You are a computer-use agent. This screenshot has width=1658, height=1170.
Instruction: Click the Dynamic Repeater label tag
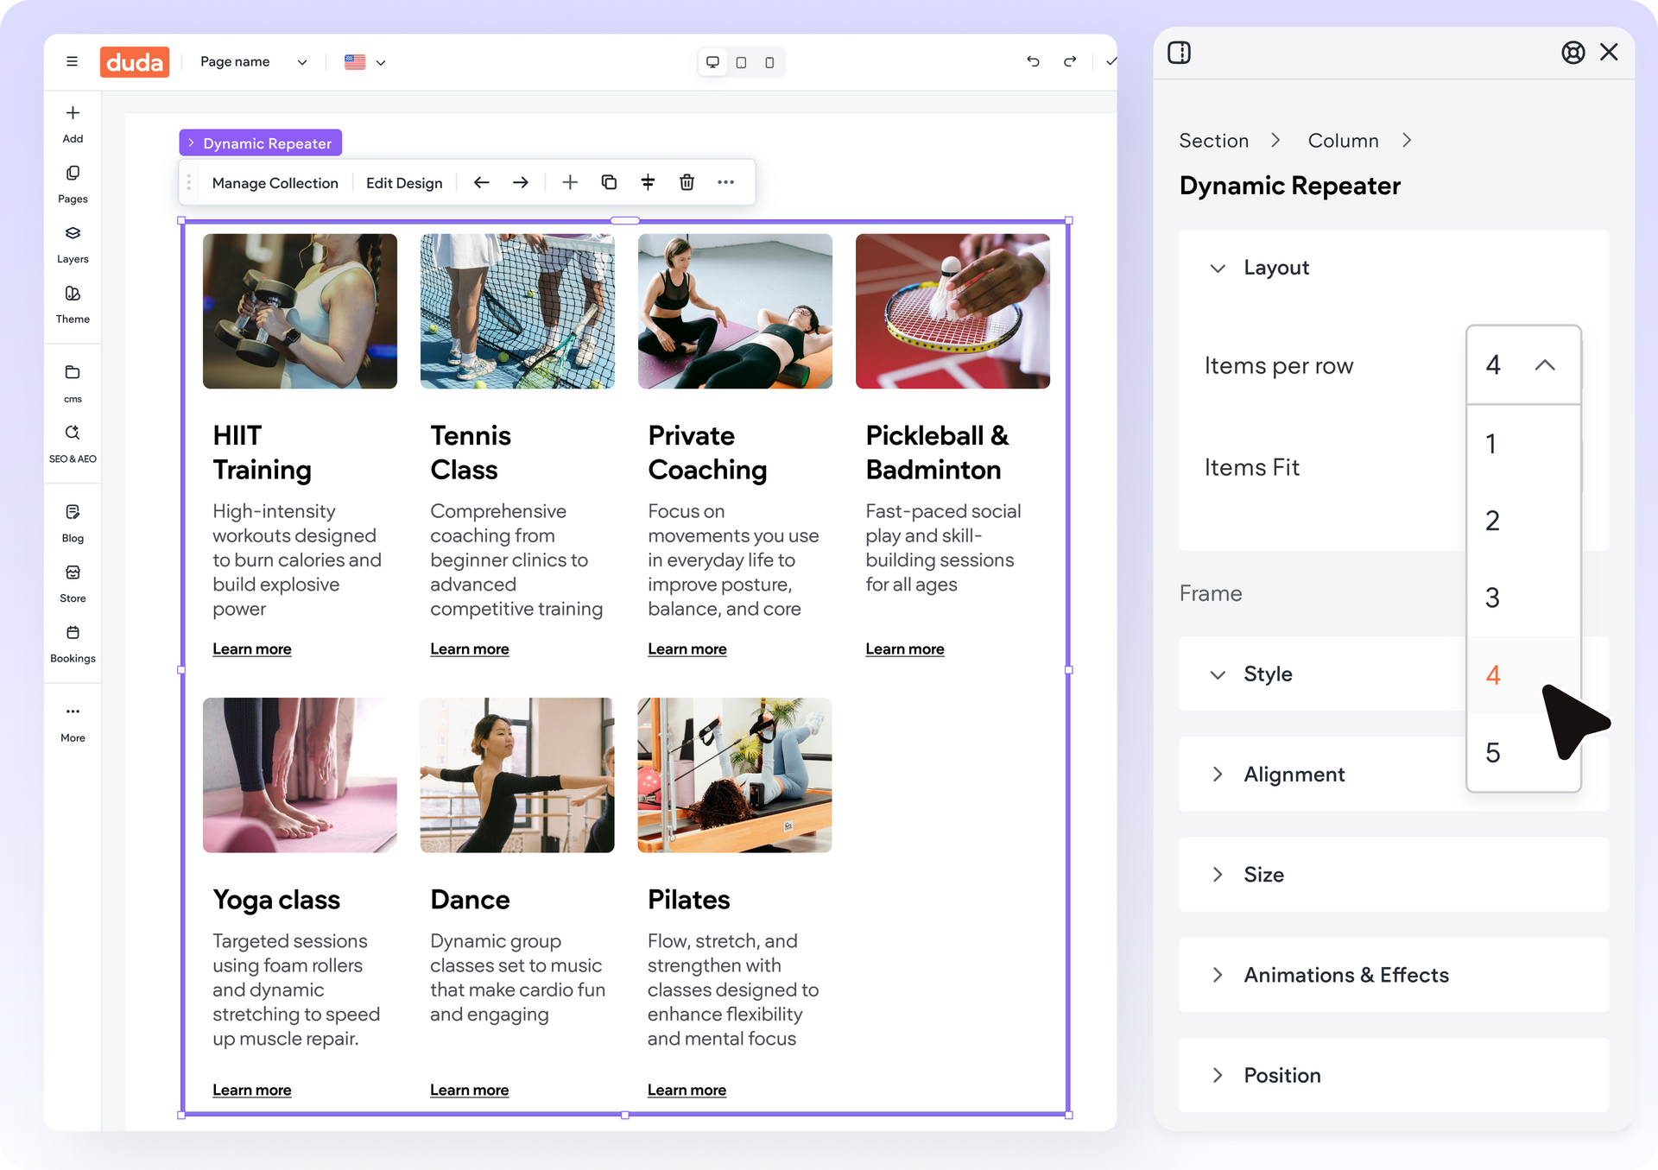pyautogui.click(x=261, y=142)
